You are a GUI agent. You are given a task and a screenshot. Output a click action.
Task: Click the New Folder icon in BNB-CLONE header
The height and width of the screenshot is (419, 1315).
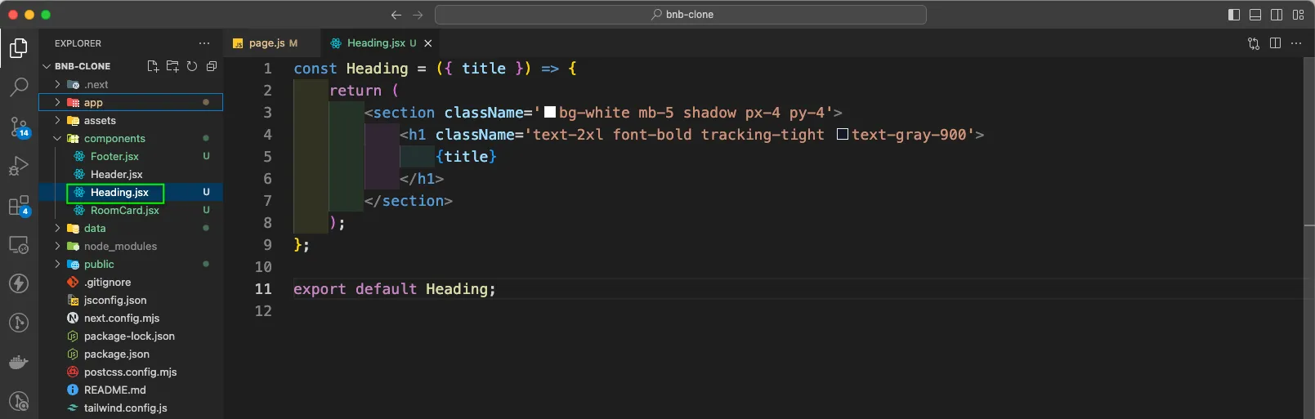click(x=172, y=66)
